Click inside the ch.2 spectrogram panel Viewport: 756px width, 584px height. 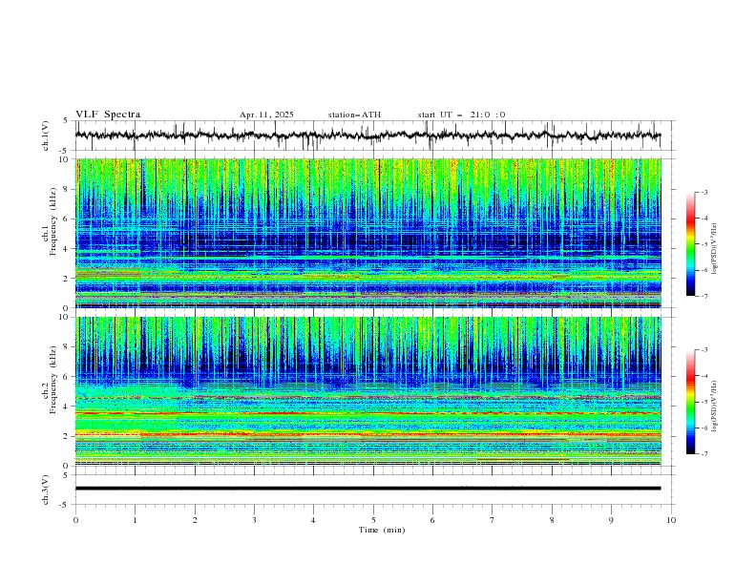(x=367, y=391)
